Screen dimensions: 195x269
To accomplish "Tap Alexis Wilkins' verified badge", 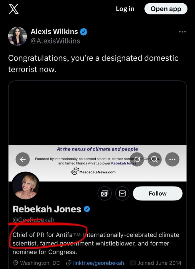I will coord(83,32).
